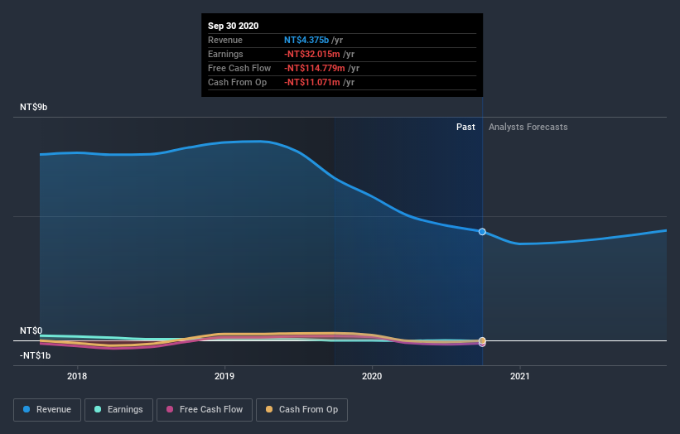Viewport: 680px width, 434px height.
Task: Click the 2018 x-axis label
Action: click(x=77, y=376)
